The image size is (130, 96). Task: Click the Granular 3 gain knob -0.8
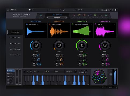[x=82, y=45]
